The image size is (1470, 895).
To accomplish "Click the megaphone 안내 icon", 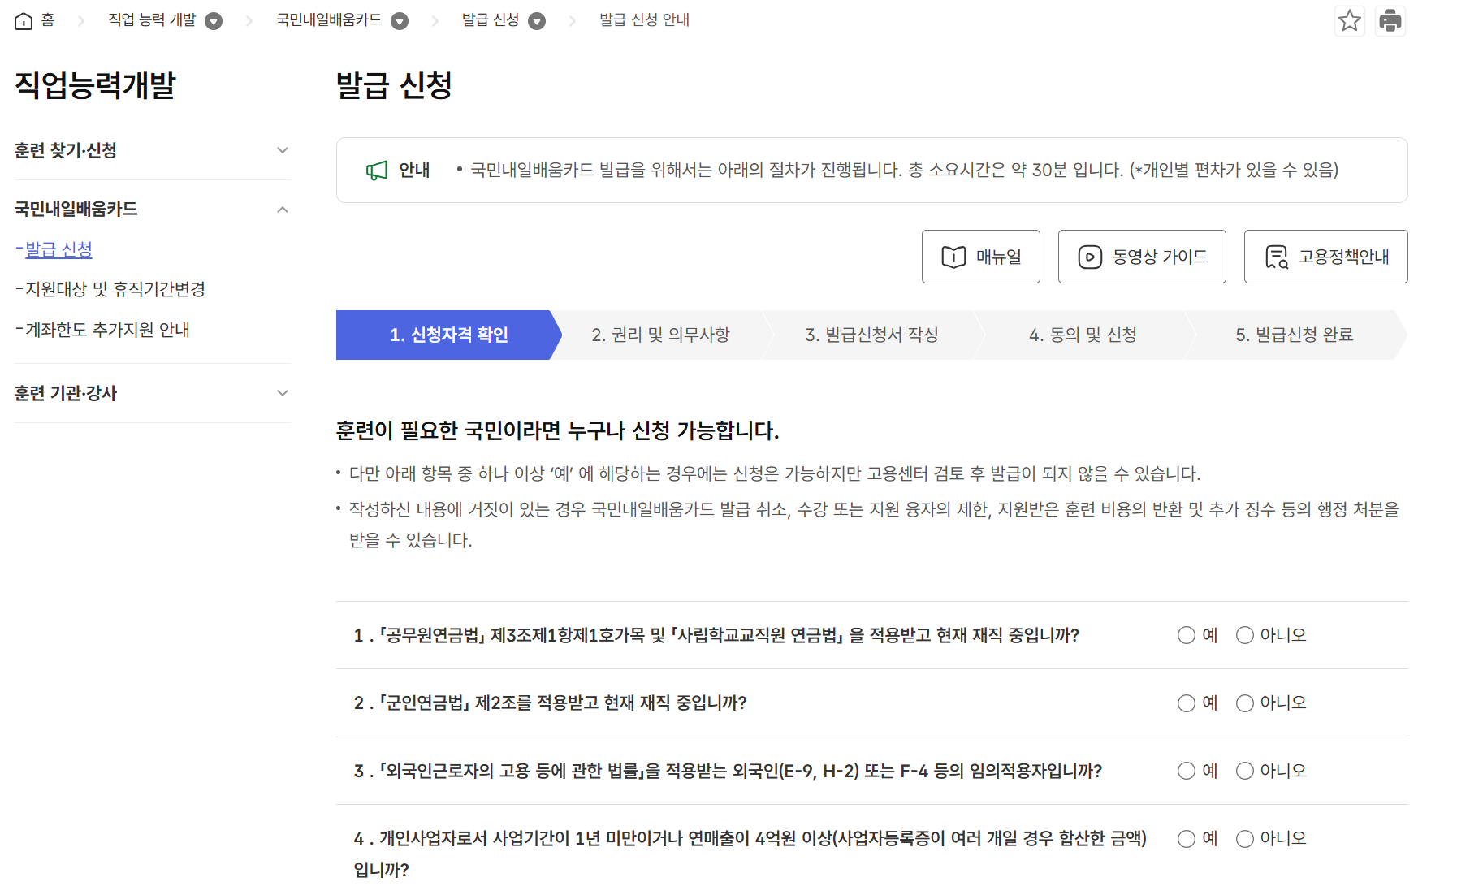I will (377, 171).
